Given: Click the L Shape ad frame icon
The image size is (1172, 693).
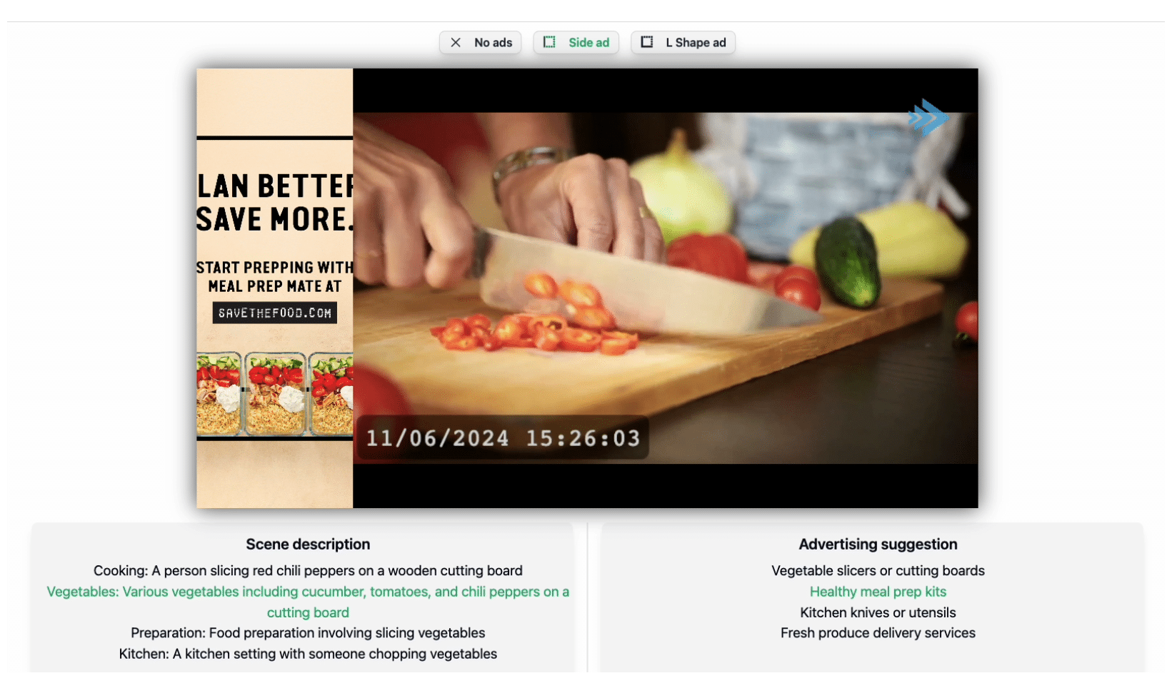Looking at the screenshot, I should 646,42.
